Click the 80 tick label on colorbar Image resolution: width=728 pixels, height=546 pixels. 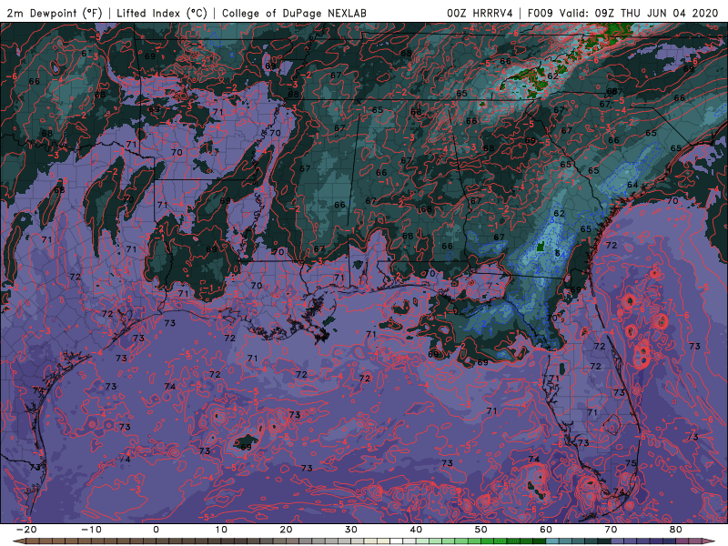[x=676, y=530]
